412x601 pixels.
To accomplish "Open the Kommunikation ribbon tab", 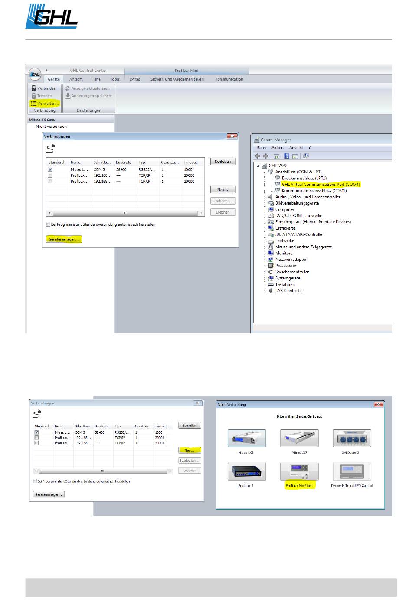I will pos(229,79).
